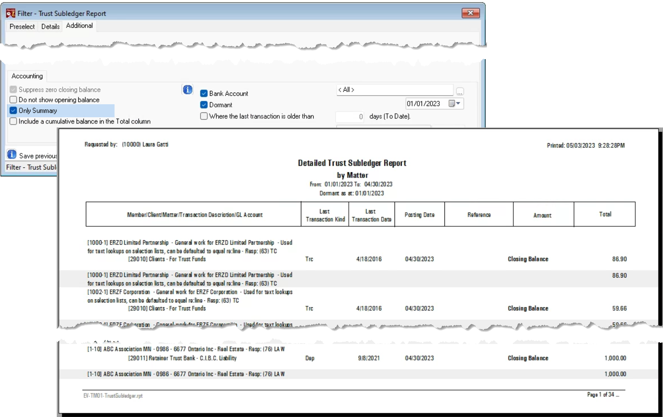Click the info icon next to Save previous

(12, 154)
